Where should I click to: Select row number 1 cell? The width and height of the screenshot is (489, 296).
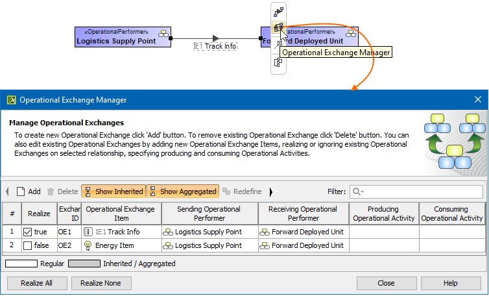[12, 232]
